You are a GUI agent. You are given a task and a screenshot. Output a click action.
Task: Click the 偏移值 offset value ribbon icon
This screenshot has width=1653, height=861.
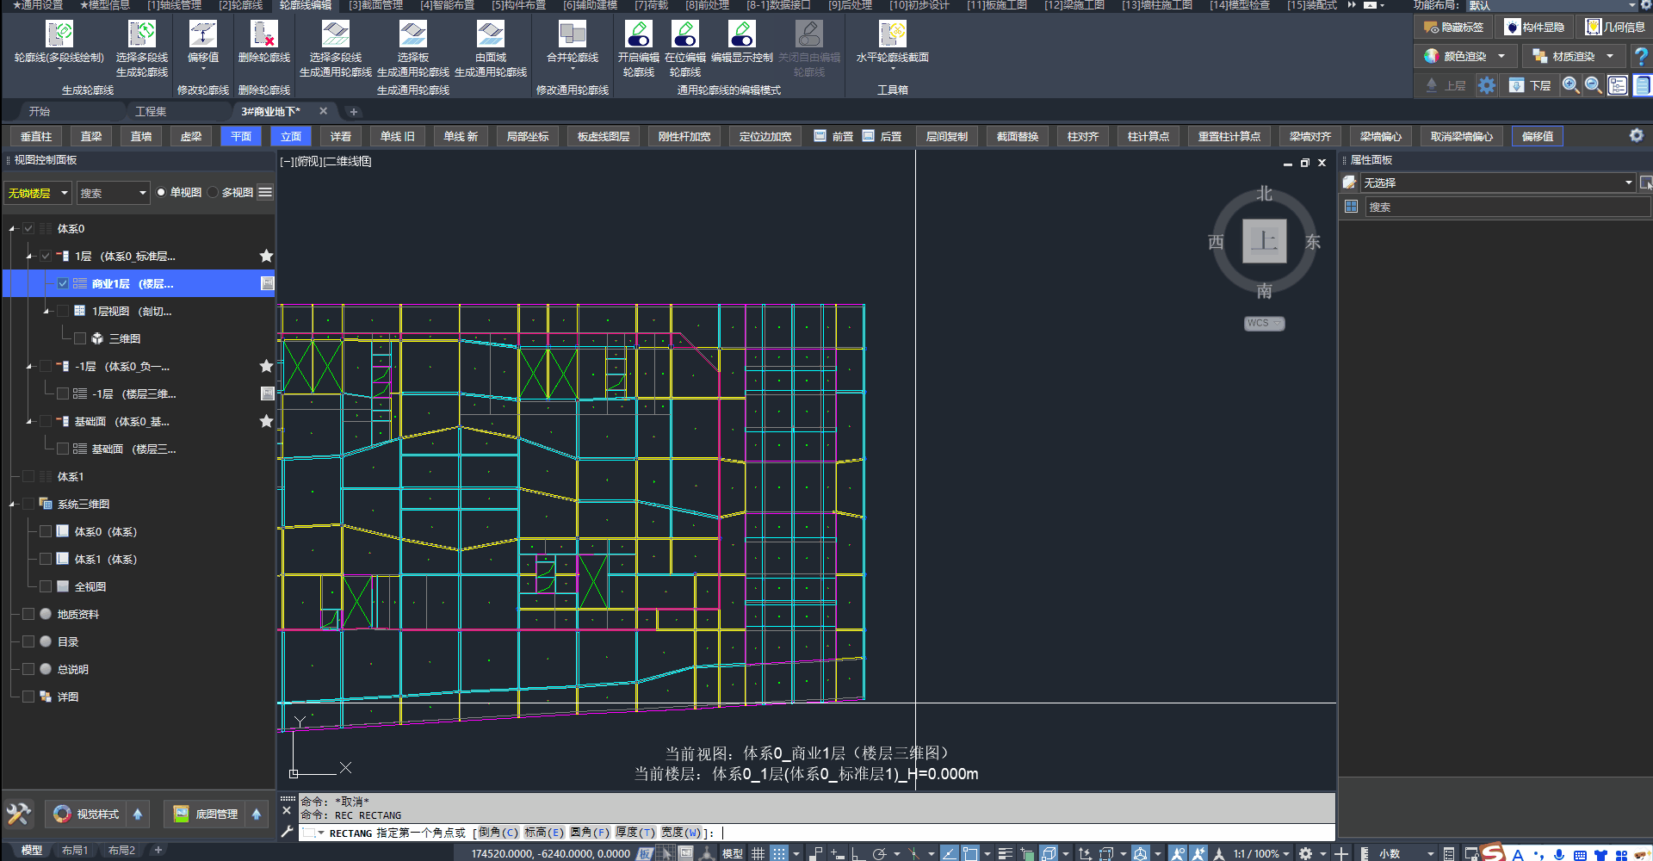(202, 35)
